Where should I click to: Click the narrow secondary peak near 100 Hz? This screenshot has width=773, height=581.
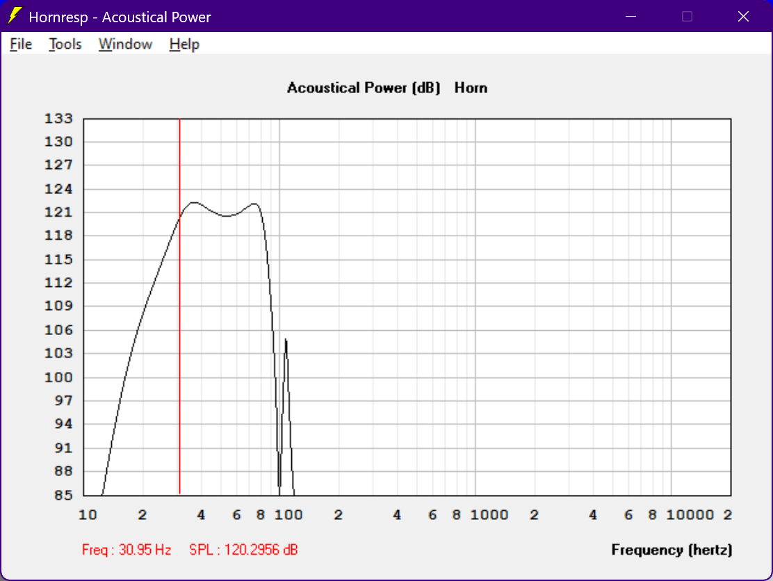(x=286, y=341)
